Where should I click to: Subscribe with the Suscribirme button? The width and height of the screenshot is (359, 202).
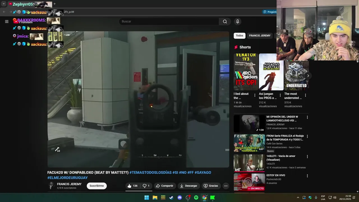click(97, 186)
